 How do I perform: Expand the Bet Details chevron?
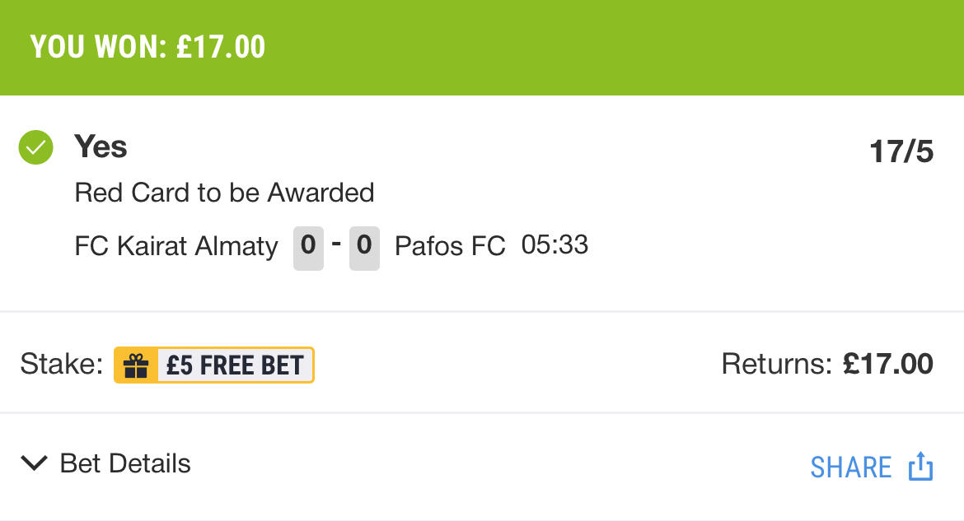tap(34, 463)
